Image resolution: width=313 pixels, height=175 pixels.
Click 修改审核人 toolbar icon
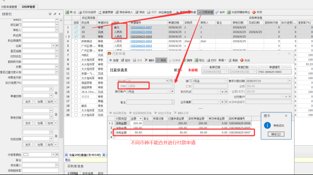117,12
